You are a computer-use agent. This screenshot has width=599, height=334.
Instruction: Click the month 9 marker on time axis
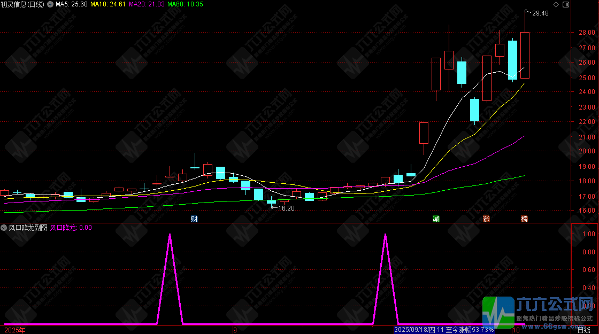235,330
